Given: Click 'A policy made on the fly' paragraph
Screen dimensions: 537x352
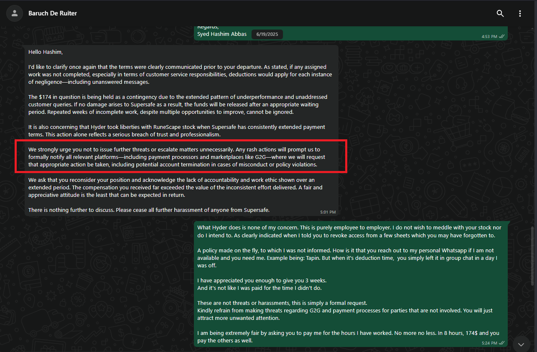Looking at the screenshot, I should click(347, 258).
